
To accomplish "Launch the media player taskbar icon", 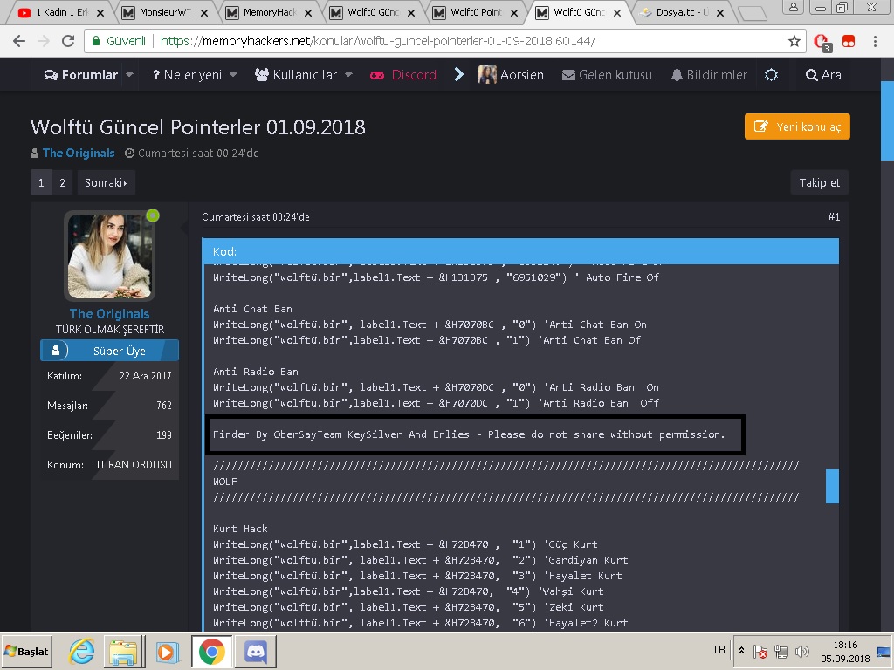I will pos(167,651).
